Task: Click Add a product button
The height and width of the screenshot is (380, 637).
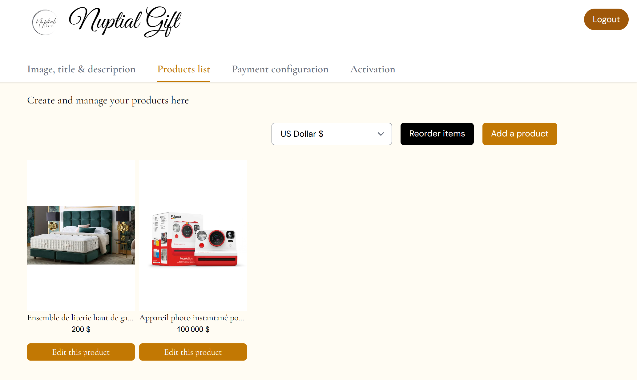Action: [x=520, y=134]
